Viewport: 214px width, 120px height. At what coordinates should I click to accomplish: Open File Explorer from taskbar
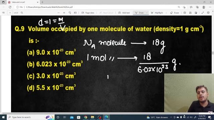coord(93,117)
